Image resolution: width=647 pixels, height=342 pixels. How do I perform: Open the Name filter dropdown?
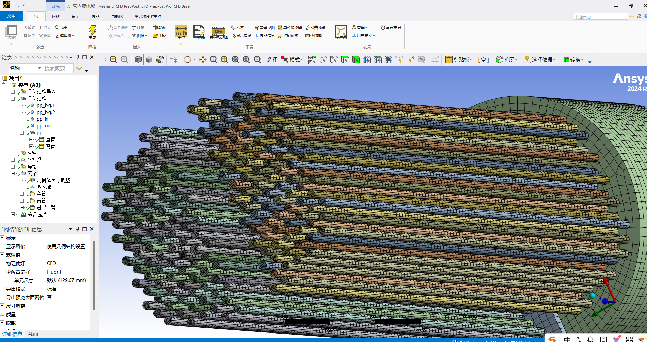39,68
